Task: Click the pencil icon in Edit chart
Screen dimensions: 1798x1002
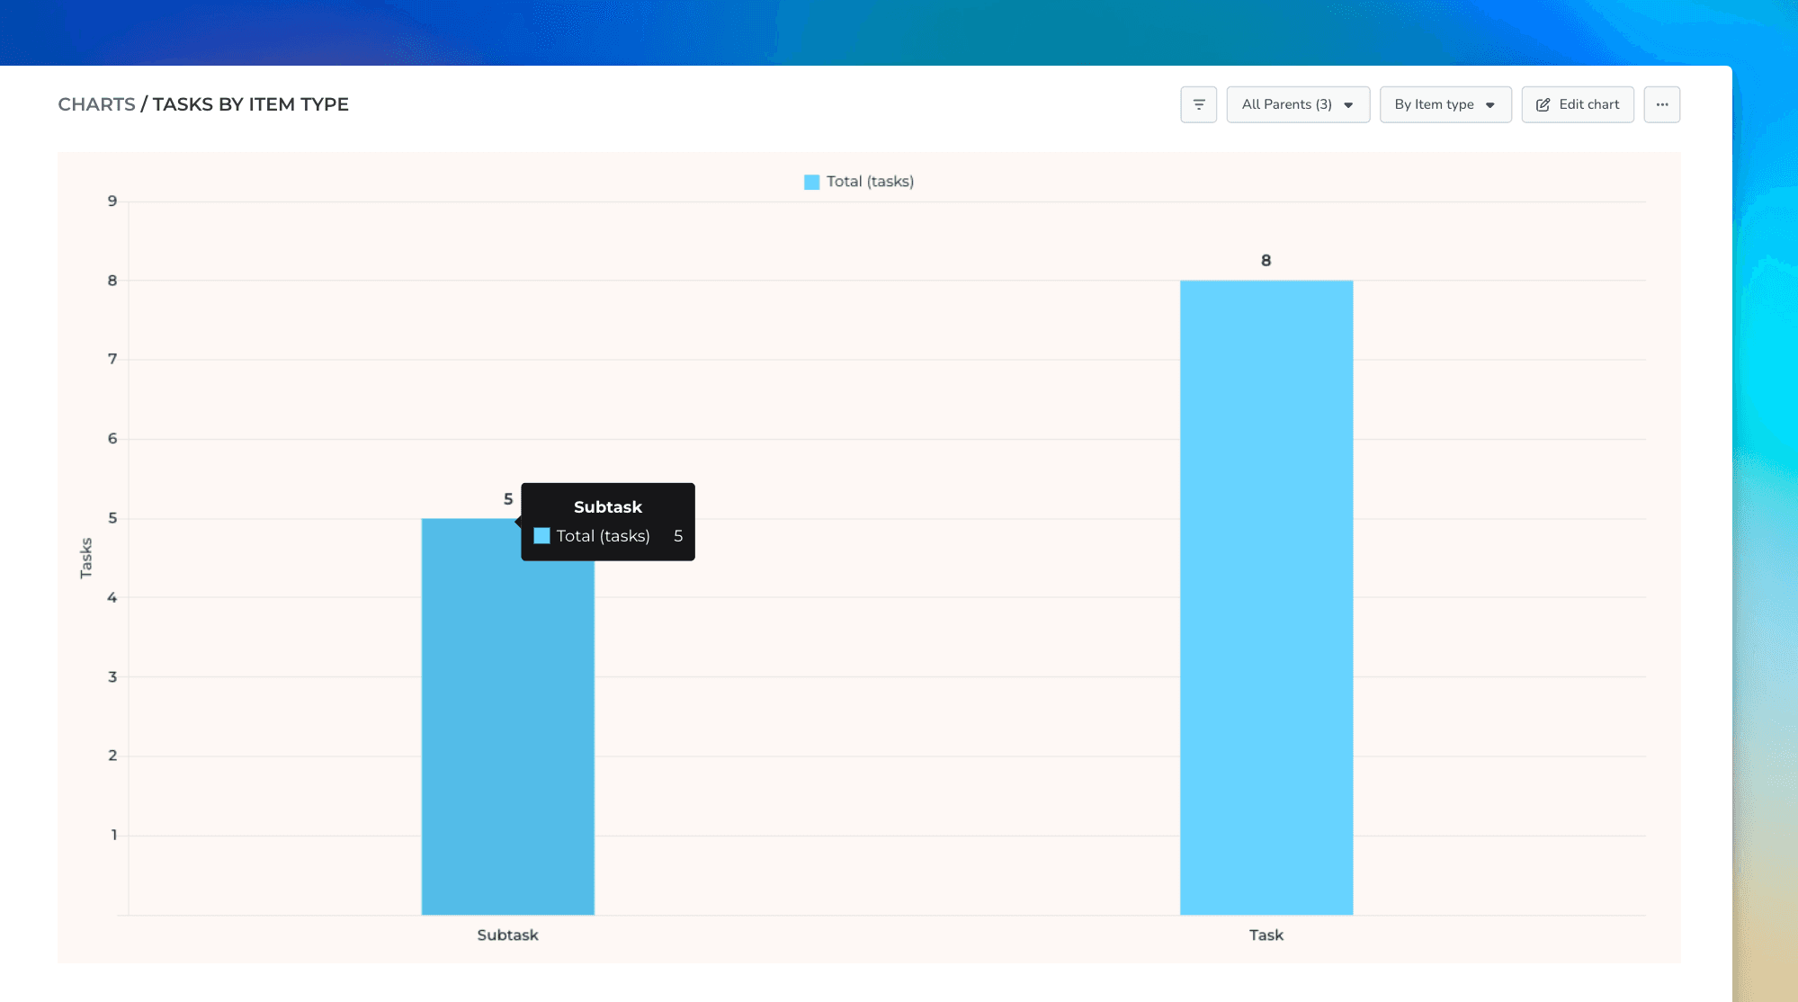Action: (x=1543, y=105)
